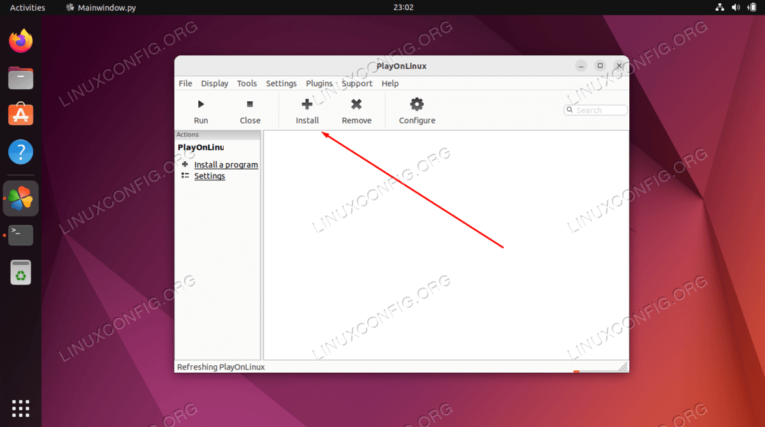Minimize the PlayOnLinux window
Image resolution: width=765 pixels, height=427 pixels.
(x=581, y=66)
